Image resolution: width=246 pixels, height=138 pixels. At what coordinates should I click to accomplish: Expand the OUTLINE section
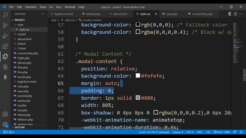coord(18,127)
